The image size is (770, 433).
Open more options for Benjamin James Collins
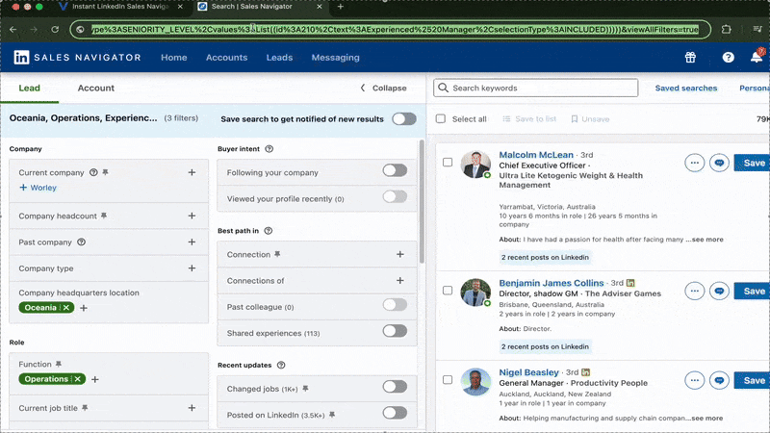[x=694, y=292]
